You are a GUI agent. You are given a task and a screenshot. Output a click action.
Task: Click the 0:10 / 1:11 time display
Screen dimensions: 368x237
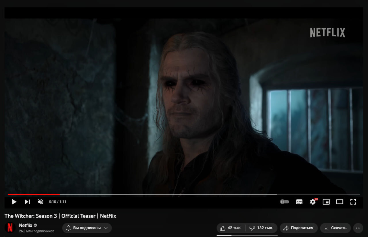[x=57, y=202]
